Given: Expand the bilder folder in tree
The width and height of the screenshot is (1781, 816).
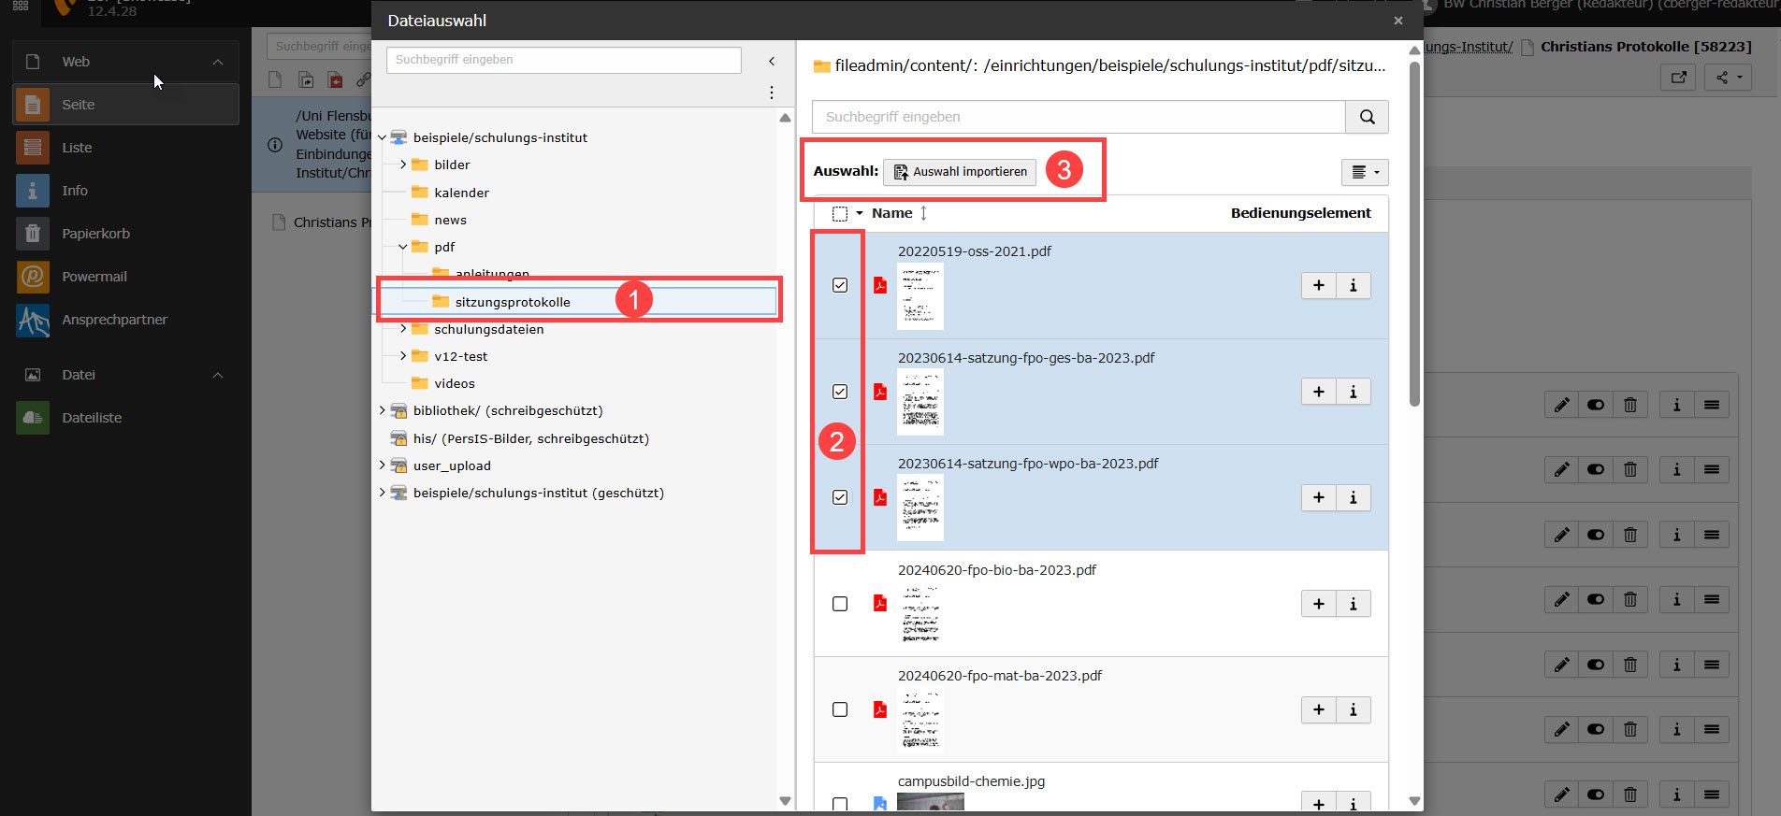Looking at the screenshot, I should (x=403, y=165).
